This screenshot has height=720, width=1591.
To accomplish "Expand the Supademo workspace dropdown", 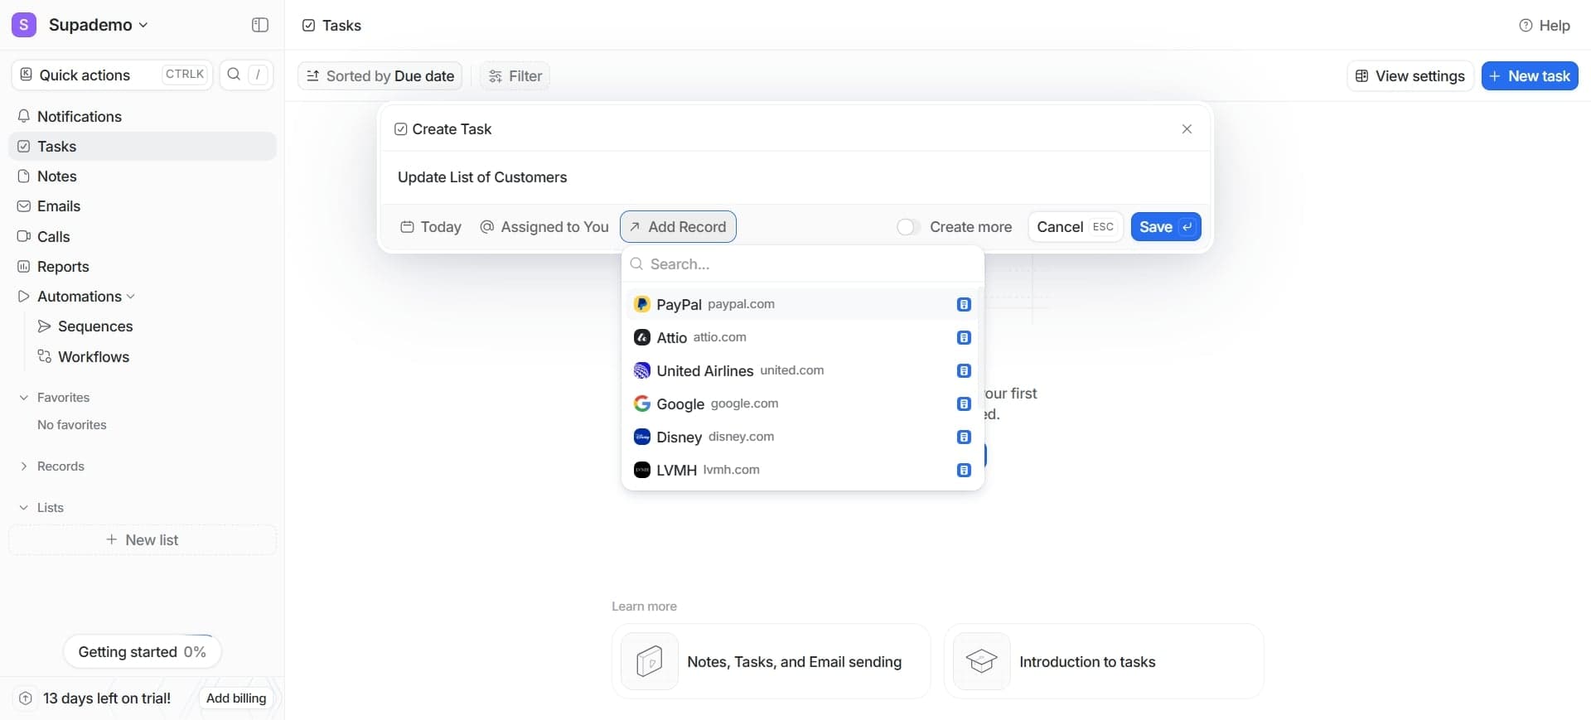I will [143, 25].
